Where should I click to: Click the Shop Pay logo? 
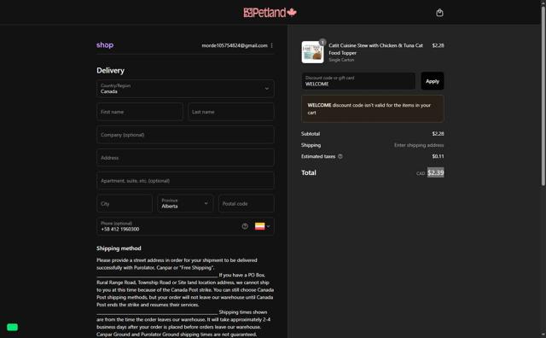coord(105,45)
